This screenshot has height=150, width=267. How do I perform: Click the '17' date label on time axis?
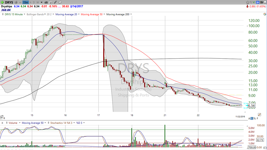pos(98,115)
